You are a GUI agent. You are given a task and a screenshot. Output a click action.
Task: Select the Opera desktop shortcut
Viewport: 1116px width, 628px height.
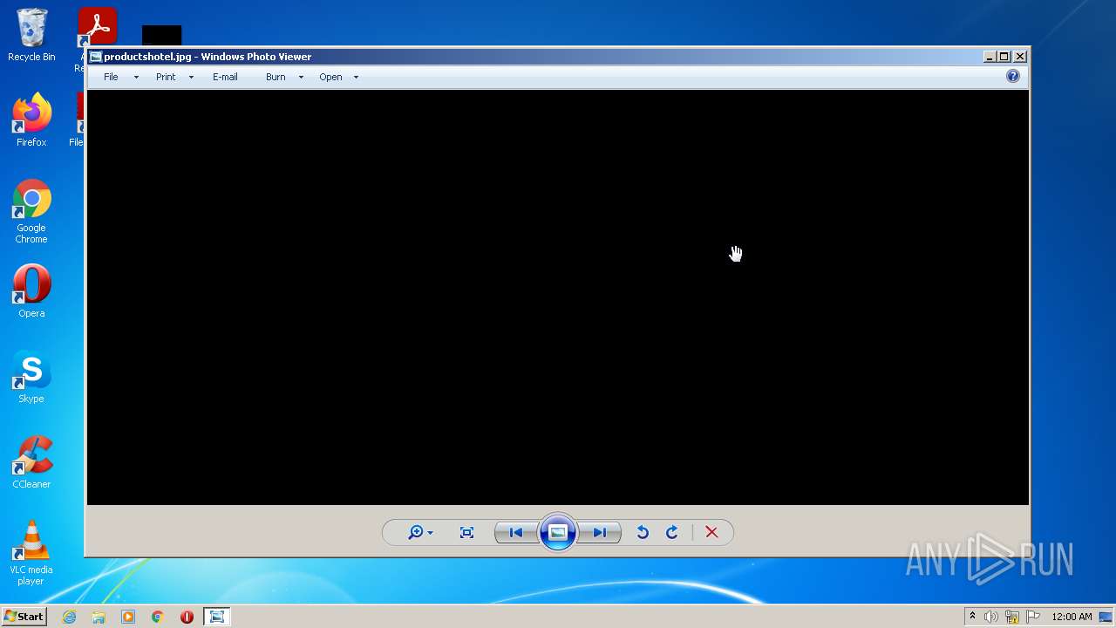pos(31,291)
